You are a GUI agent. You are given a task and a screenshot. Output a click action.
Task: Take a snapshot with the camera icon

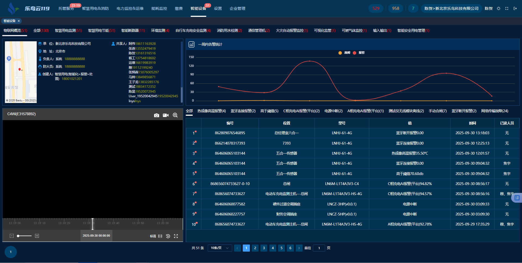(156, 115)
